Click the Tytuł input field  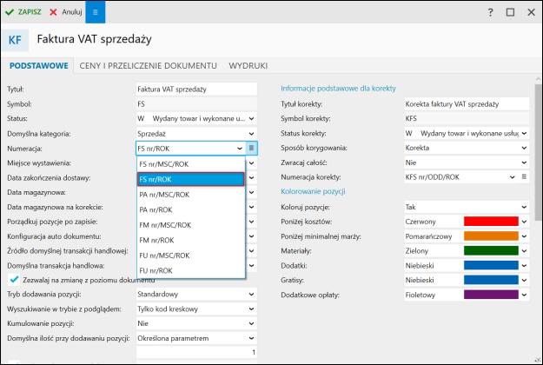click(x=196, y=89)
